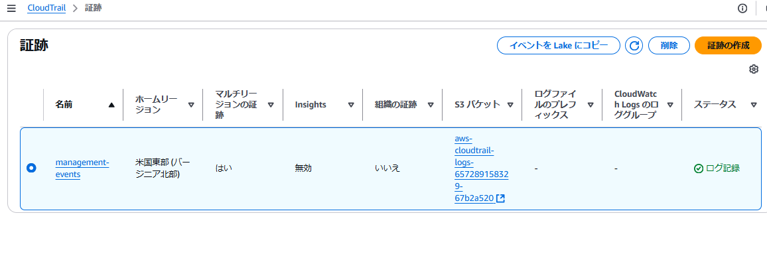Click the 証跡の作成 button
Screen dimensions: 767x262
click(x=728, y=46)
